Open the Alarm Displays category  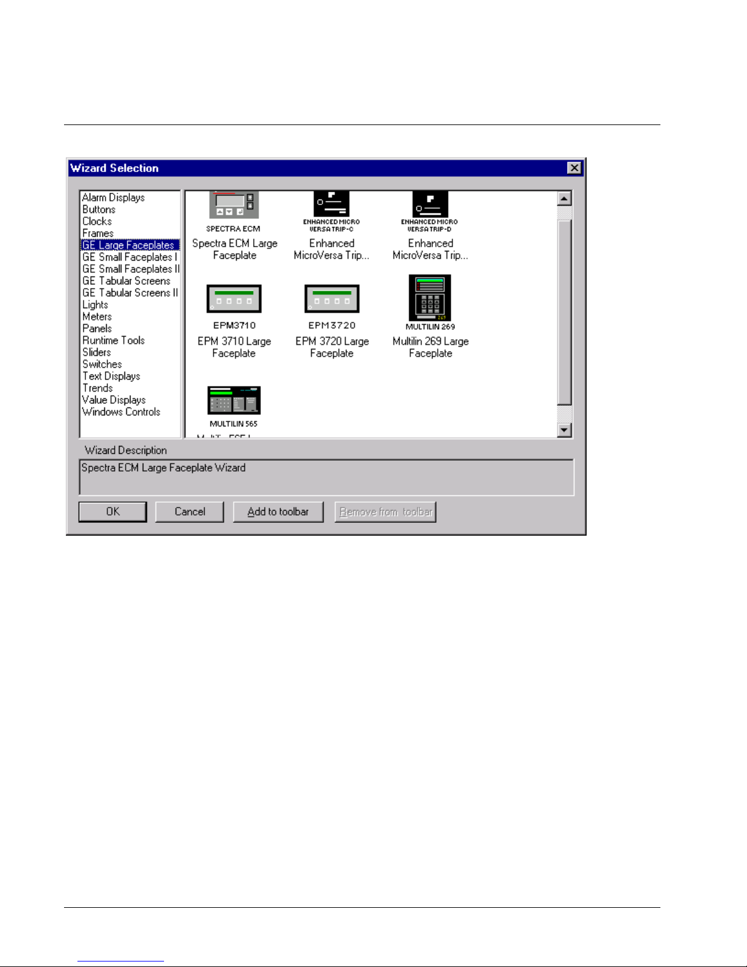[x=113, y=198]
